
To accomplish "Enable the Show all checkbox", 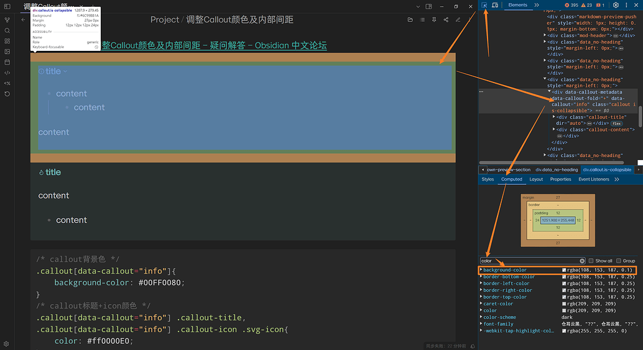I will click(591, 261).
